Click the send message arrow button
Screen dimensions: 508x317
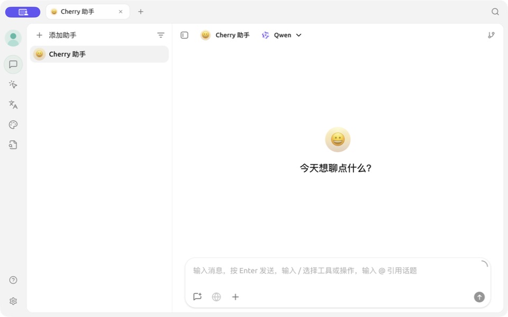tap(479, 296)
